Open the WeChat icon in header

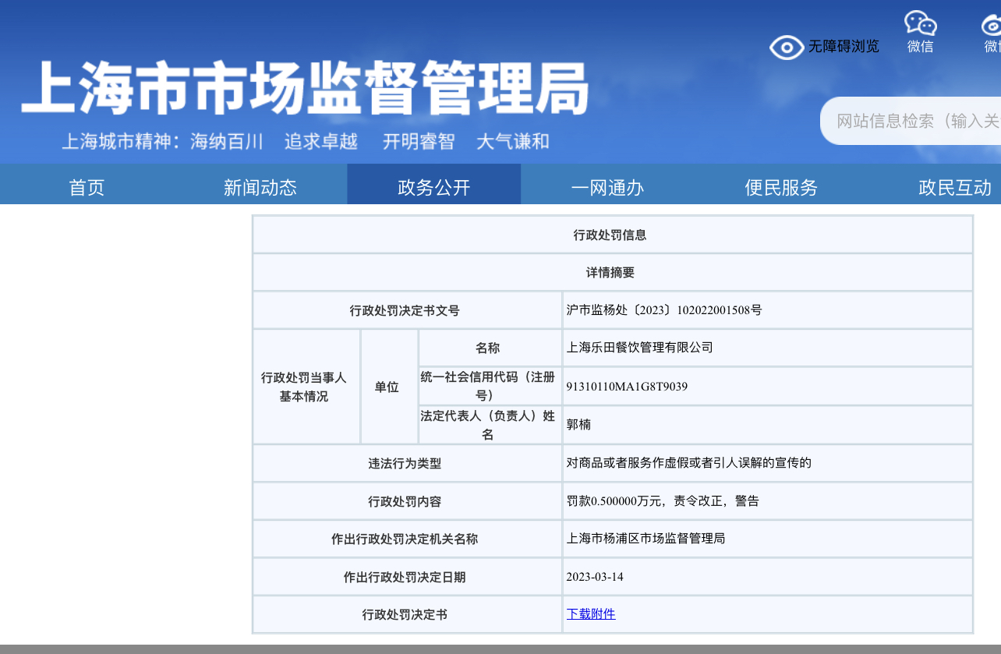coord(920,23)
